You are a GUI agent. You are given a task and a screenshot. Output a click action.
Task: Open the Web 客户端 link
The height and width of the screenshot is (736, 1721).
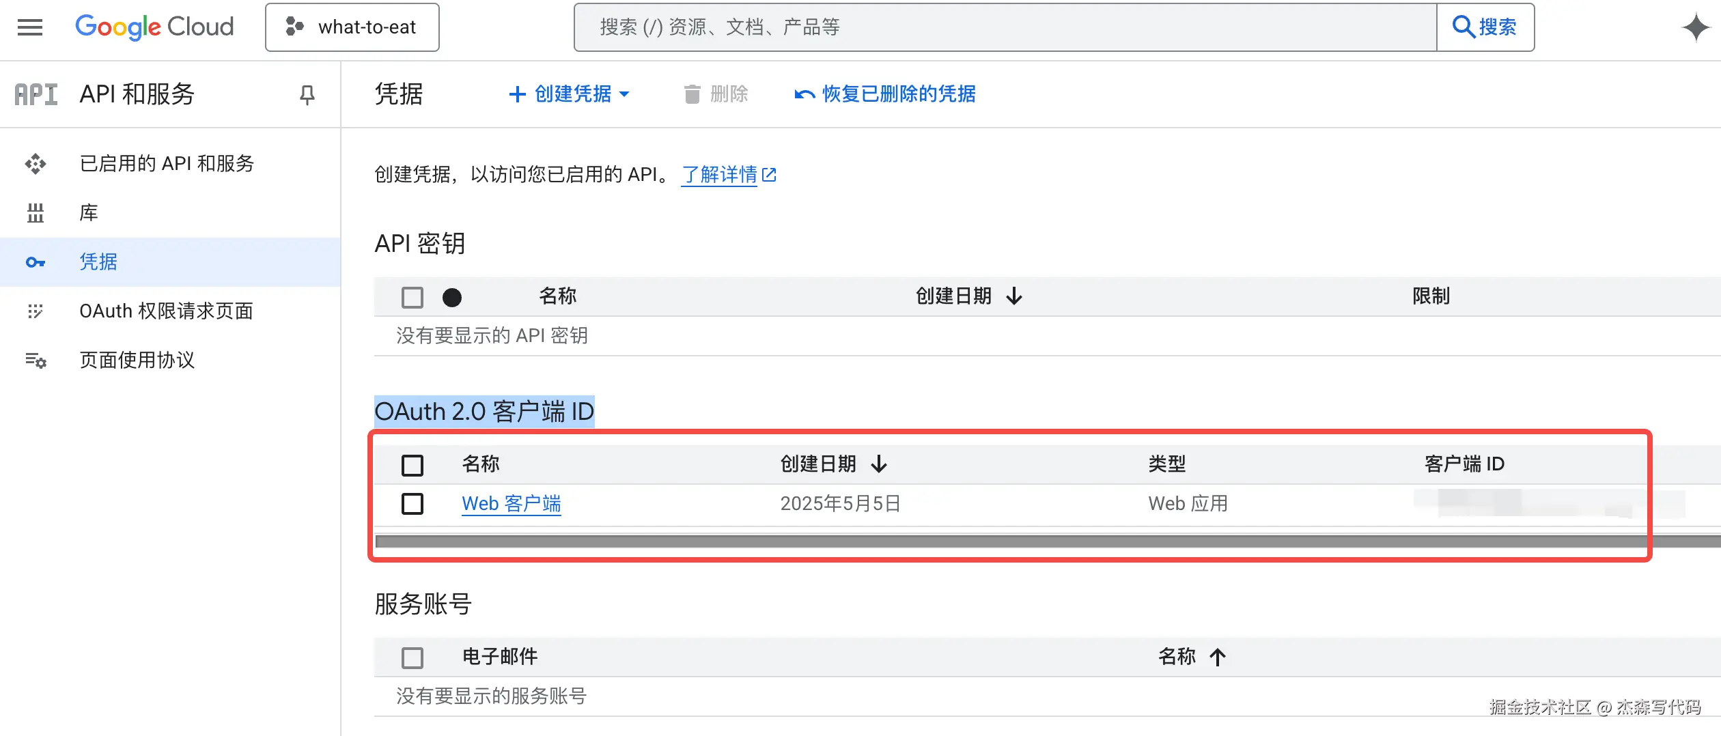(x=512, y=504)
